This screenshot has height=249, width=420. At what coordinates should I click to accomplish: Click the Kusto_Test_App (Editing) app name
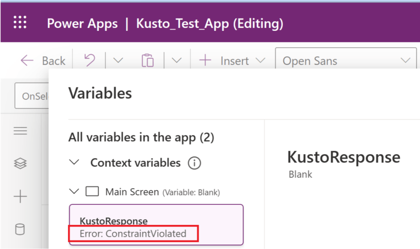[209, 23]
